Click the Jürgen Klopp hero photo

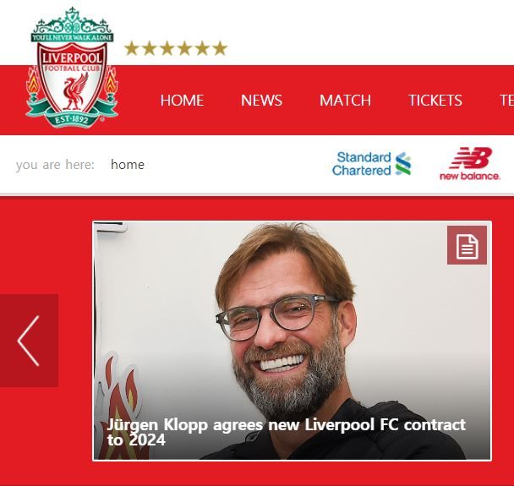point(292,341)
